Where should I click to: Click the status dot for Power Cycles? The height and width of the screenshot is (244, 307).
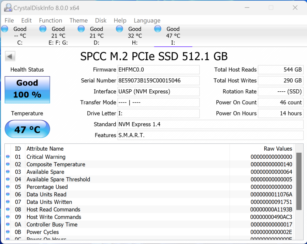coord(8,232)
